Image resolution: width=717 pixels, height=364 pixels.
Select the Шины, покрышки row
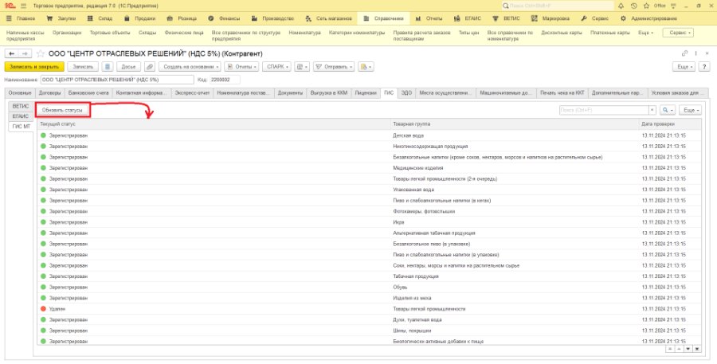coord(369,331)
